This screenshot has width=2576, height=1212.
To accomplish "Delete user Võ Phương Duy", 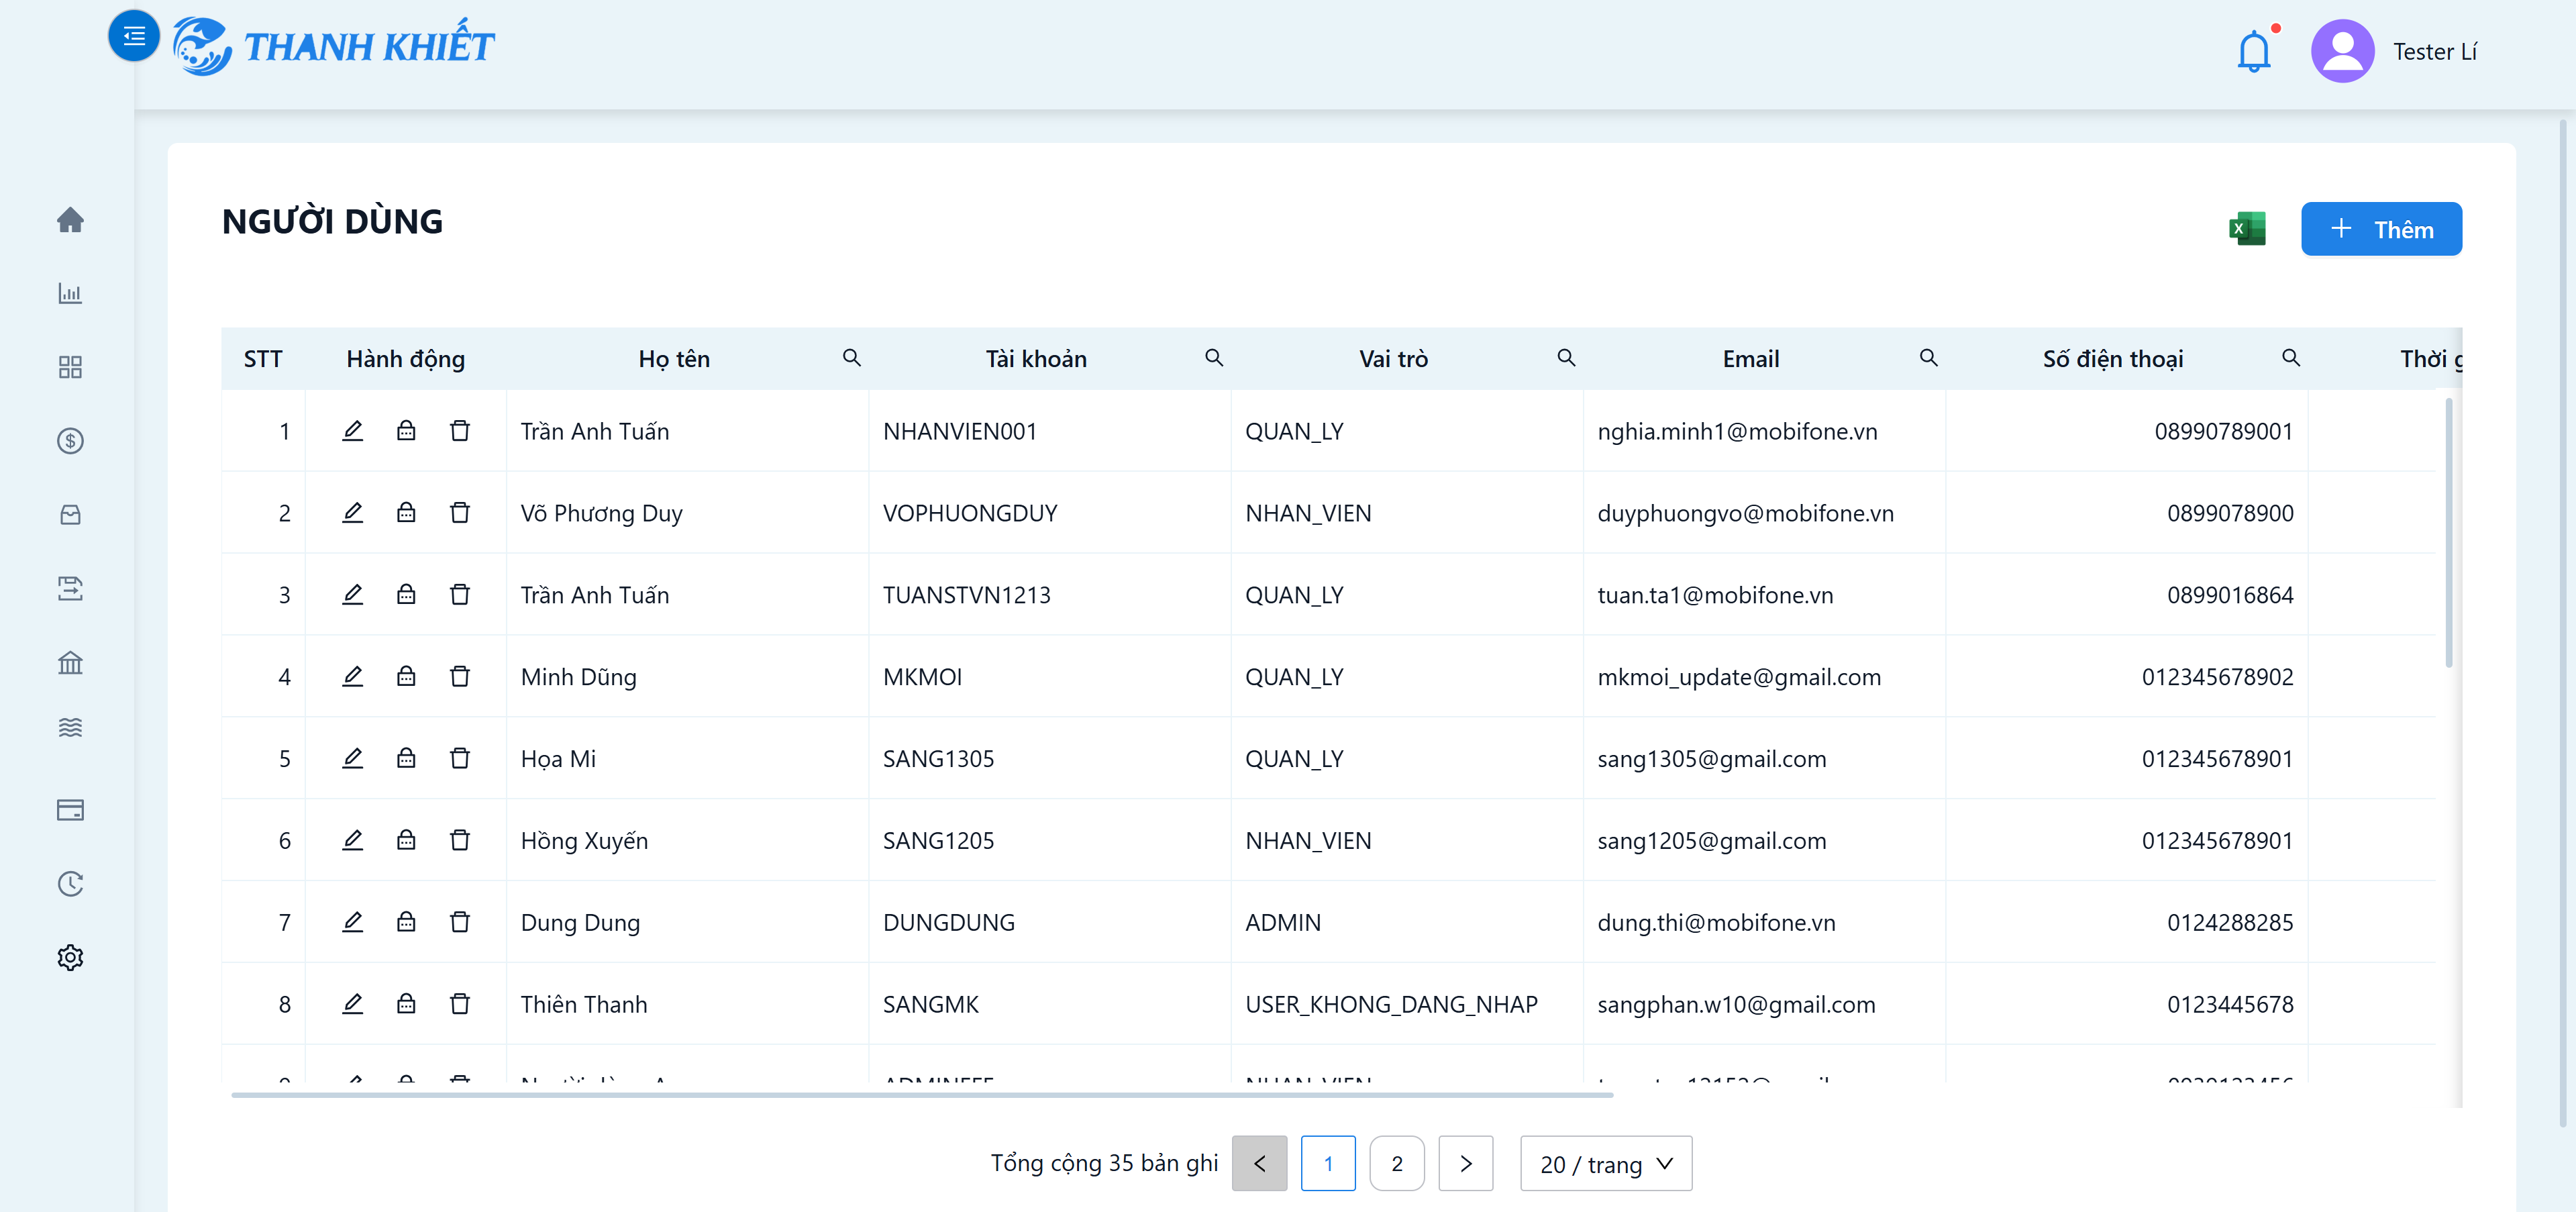I will (x=459, y=513).
